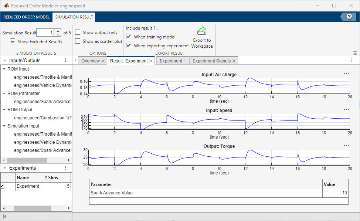Open the Air charge plot ellipsis menu
This screenshot has height=221, width=360.
click(x=346, y=74)
